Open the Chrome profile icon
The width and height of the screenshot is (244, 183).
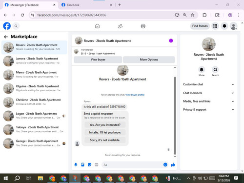coord(230,15)
